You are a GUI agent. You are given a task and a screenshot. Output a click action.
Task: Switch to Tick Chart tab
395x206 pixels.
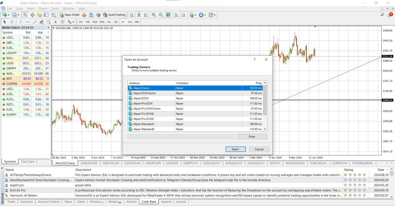click(27, 162)
